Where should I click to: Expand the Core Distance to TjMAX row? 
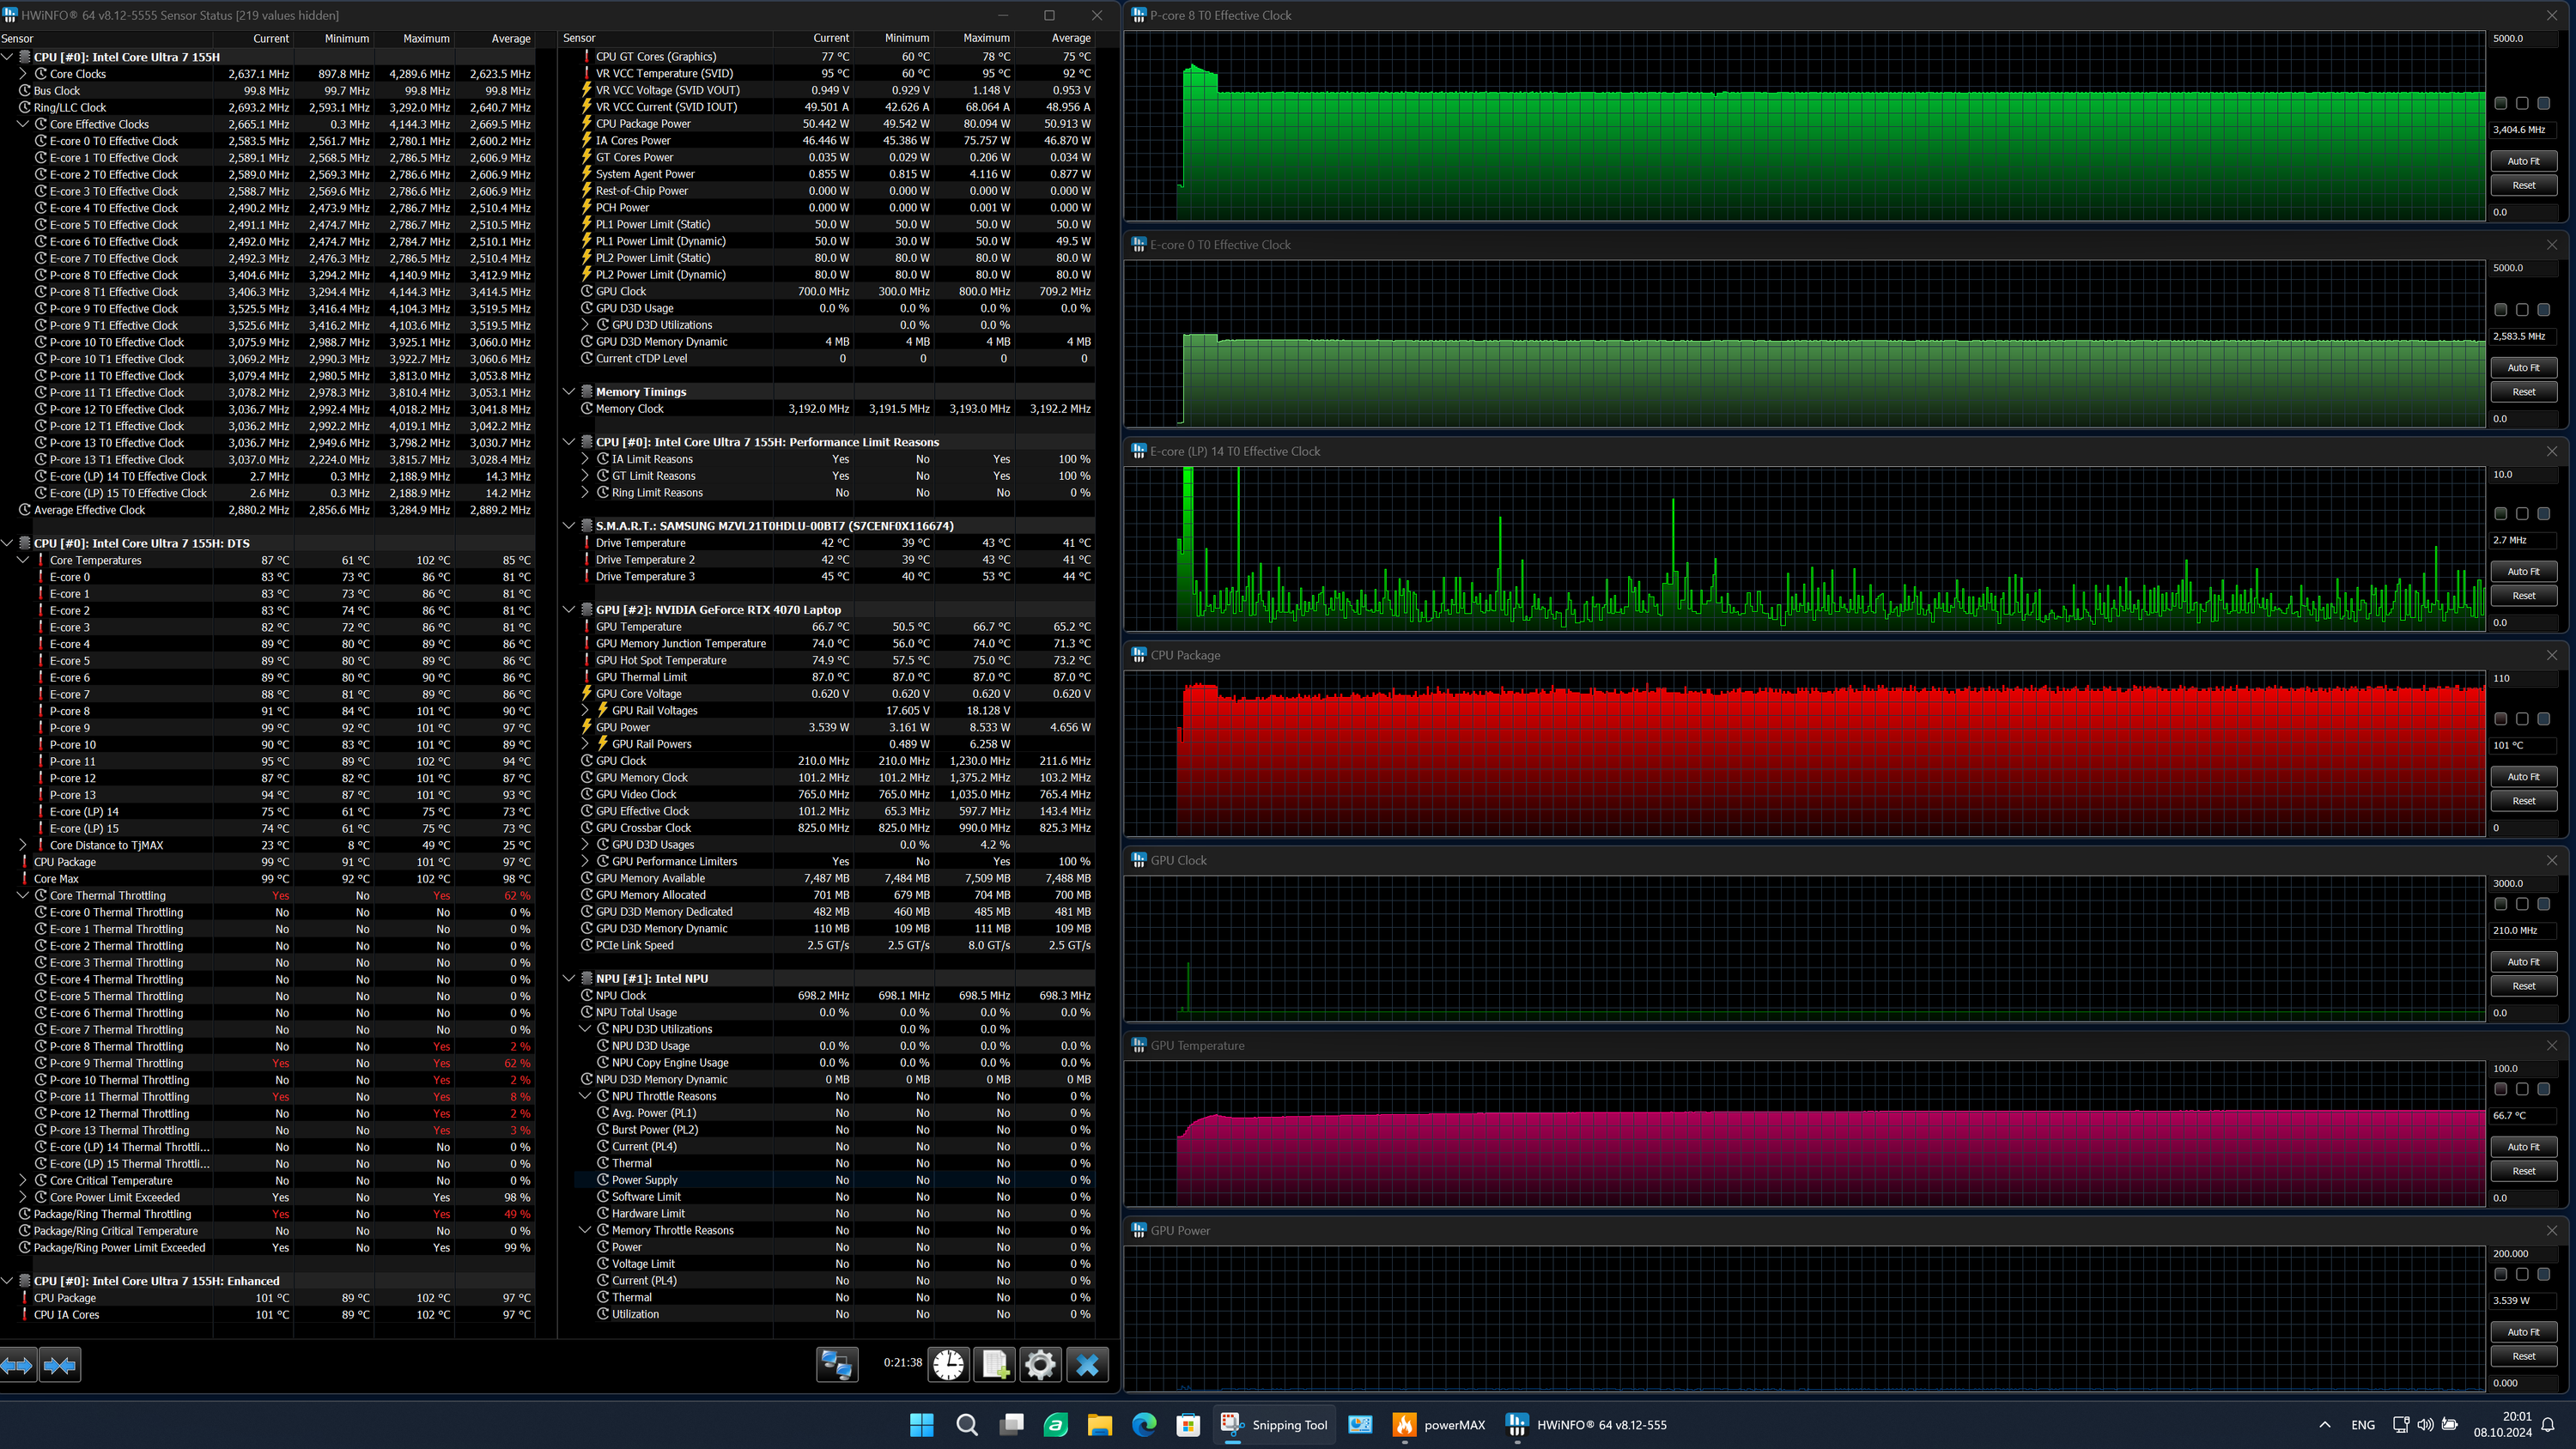23,845
